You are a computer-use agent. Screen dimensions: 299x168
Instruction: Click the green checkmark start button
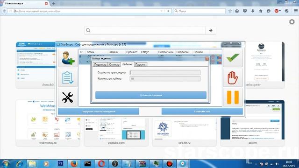[x=233, y=58]
